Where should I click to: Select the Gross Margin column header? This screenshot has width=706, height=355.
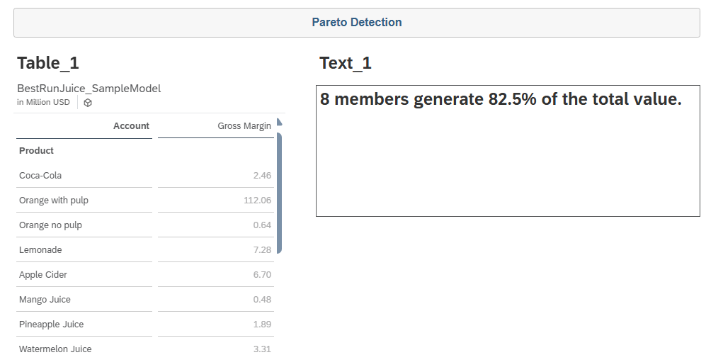click(x=244, y=126)
